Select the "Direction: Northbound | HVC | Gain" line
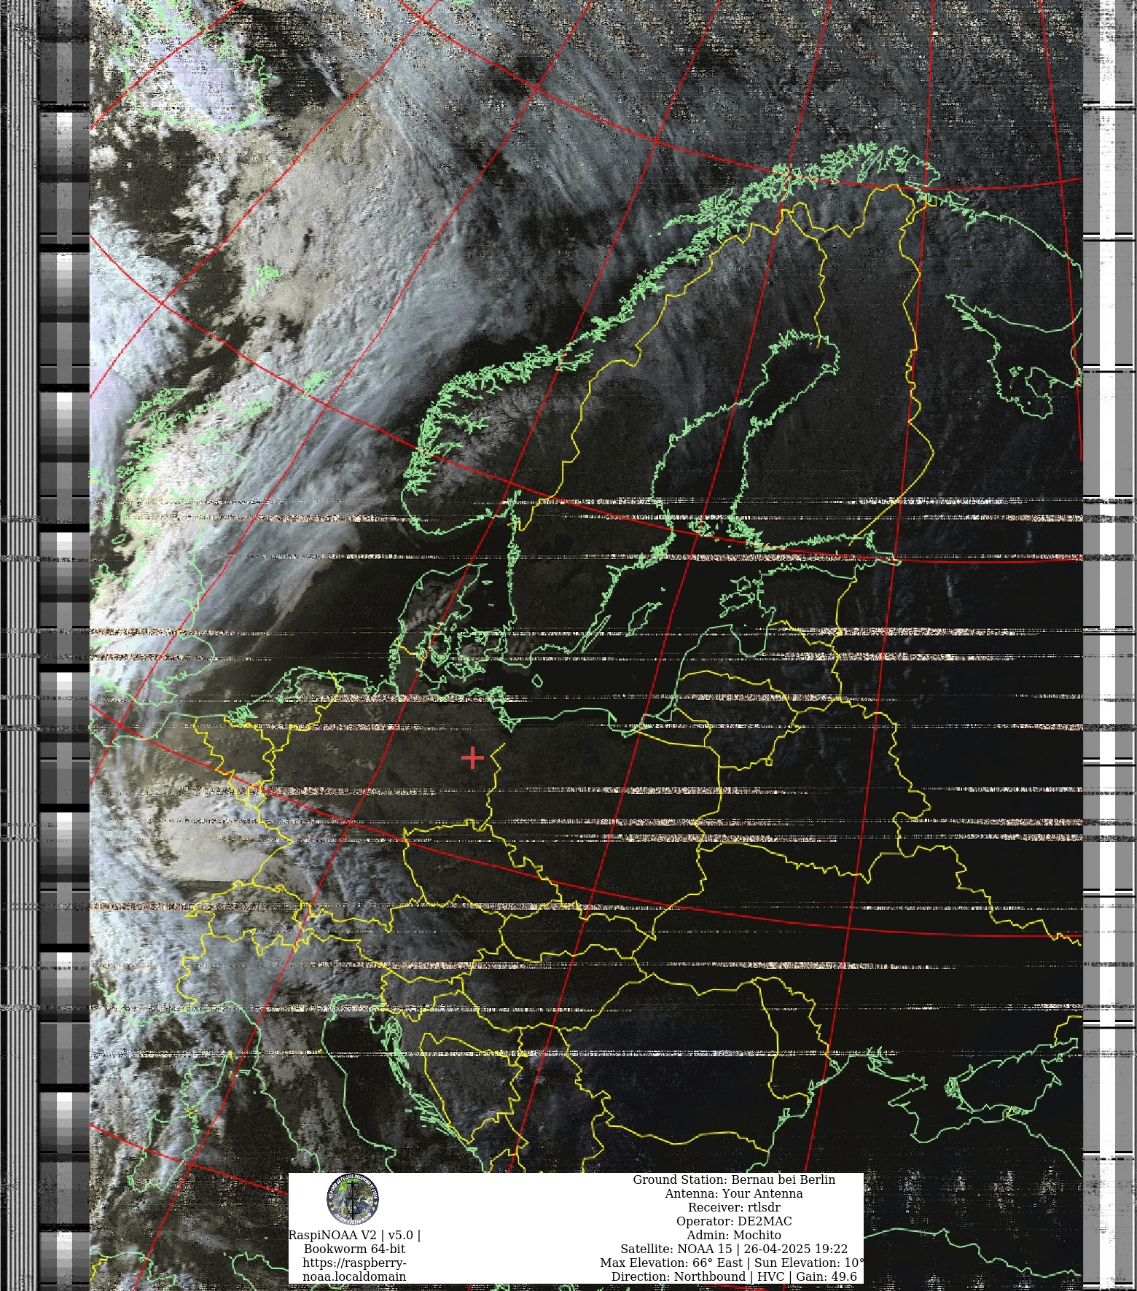Viewport: 1137px width, 1291px height. point(734,1276)
